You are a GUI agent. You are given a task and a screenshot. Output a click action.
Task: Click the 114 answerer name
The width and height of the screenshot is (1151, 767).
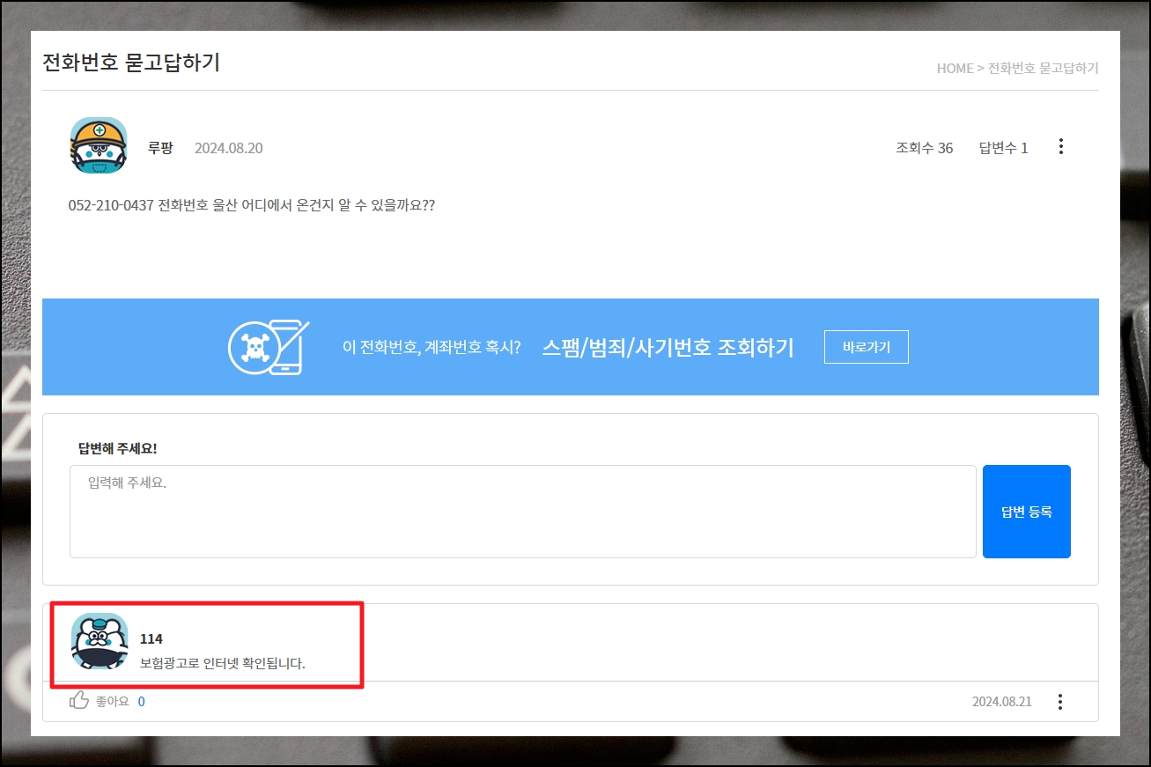point(151,638)
